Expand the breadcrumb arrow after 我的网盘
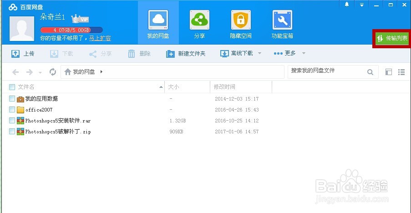 [101, 72]
